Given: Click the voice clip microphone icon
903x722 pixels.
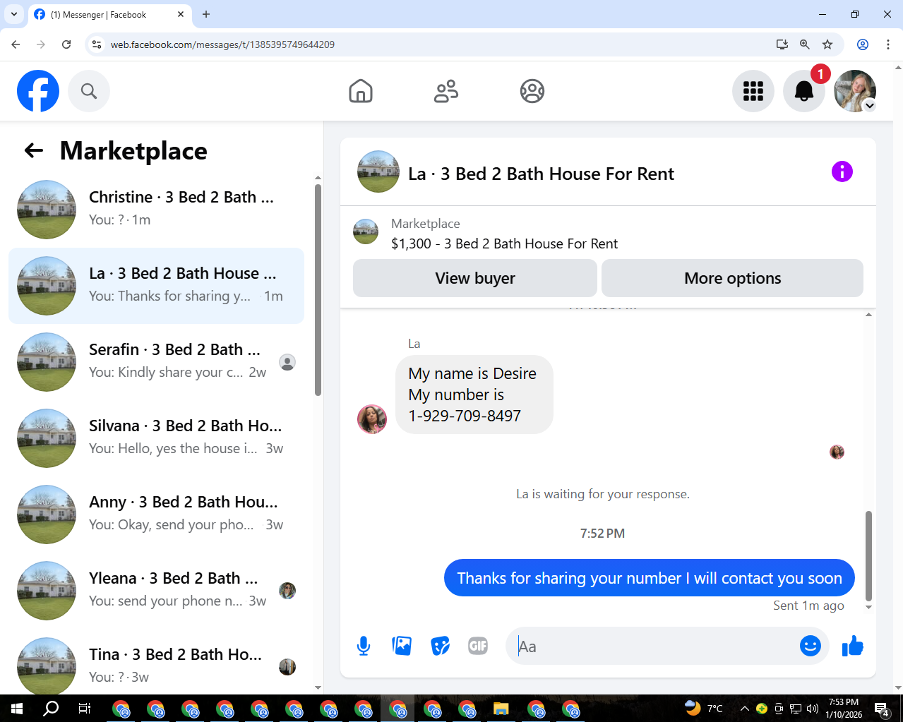Looking at the screenshot, I should coord(364,646).
